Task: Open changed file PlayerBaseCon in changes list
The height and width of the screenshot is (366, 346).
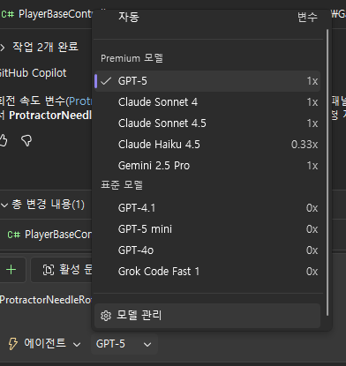Action: pyautogui.click(x=49, y=235)
